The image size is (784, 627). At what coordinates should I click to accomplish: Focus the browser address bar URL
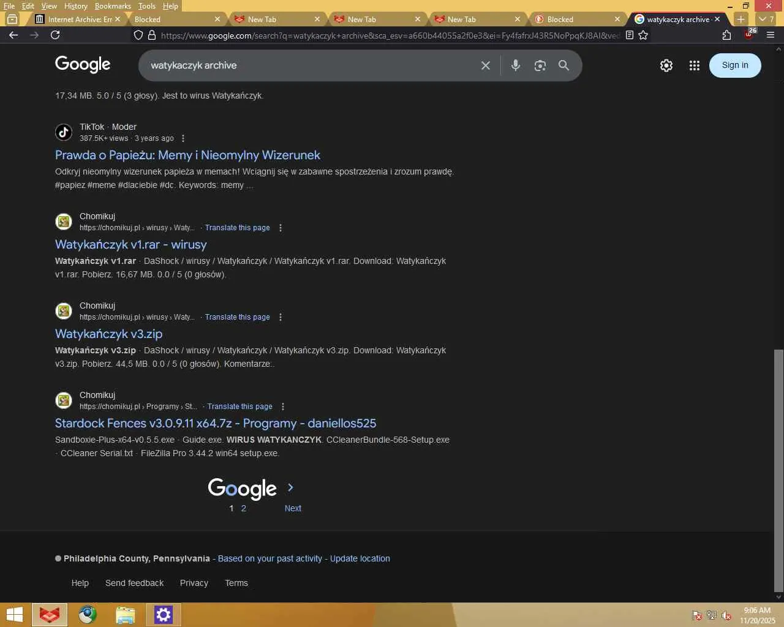click(390, 36)
